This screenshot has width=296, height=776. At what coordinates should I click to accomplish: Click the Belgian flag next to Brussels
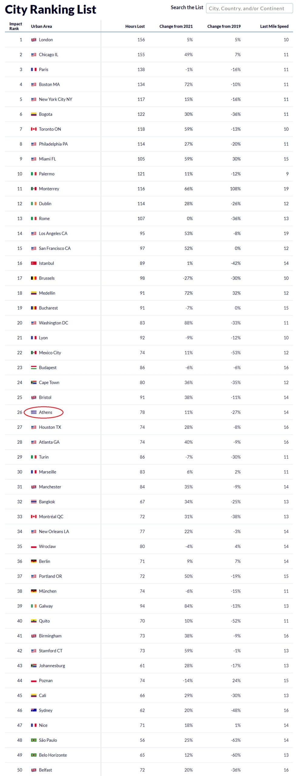34,278
